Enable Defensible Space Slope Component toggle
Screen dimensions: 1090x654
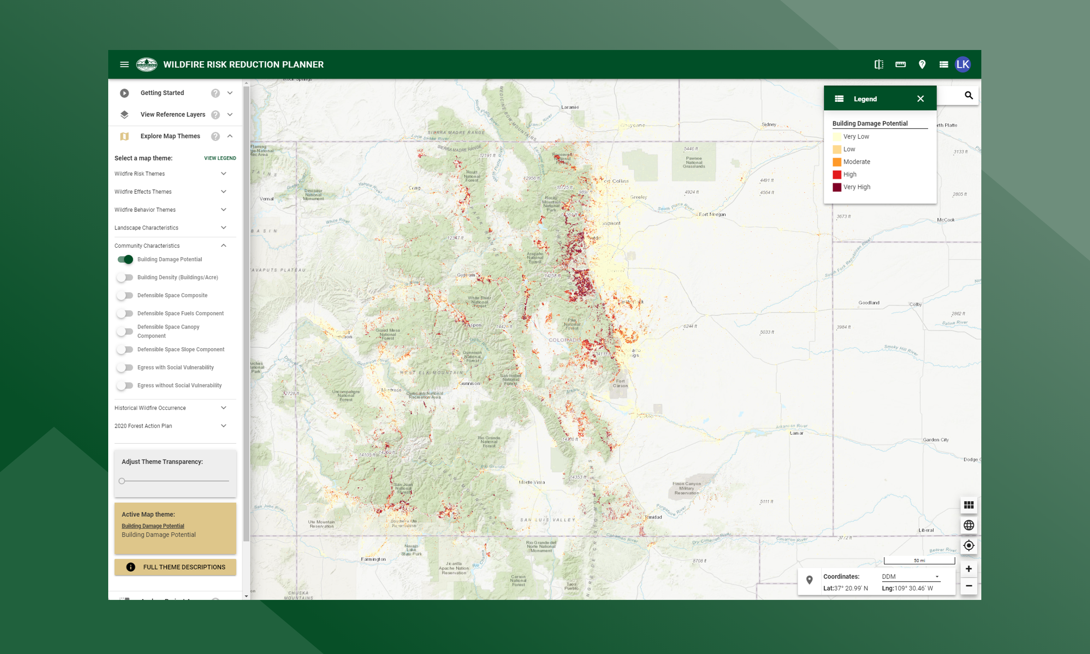click(124, 349)
